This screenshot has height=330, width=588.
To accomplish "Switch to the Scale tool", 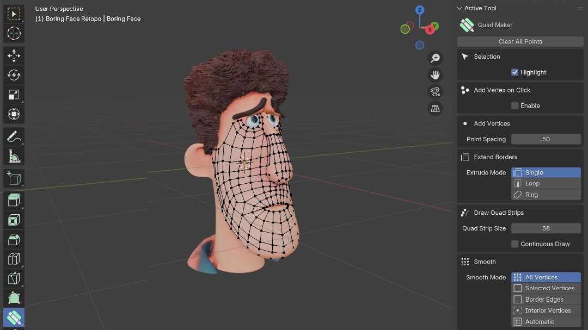I will point(14,95).
